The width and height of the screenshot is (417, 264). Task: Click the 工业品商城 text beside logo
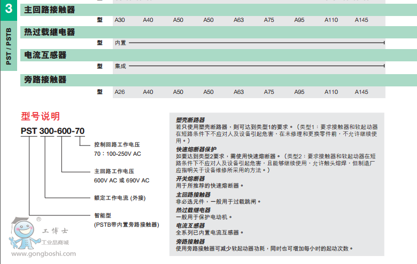(61, 242)
